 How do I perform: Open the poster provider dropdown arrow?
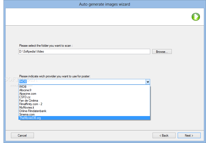(x=148, y=82)
